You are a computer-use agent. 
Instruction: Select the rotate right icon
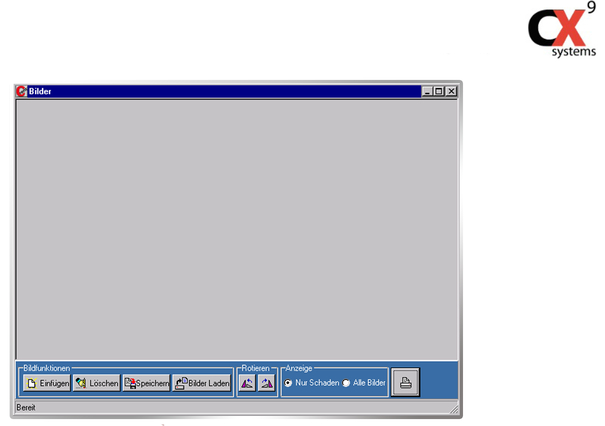pos(266,383)
